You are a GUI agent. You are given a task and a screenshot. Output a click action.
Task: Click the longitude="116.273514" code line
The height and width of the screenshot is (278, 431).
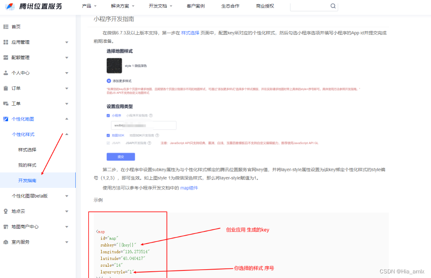(x=125, y=252)
